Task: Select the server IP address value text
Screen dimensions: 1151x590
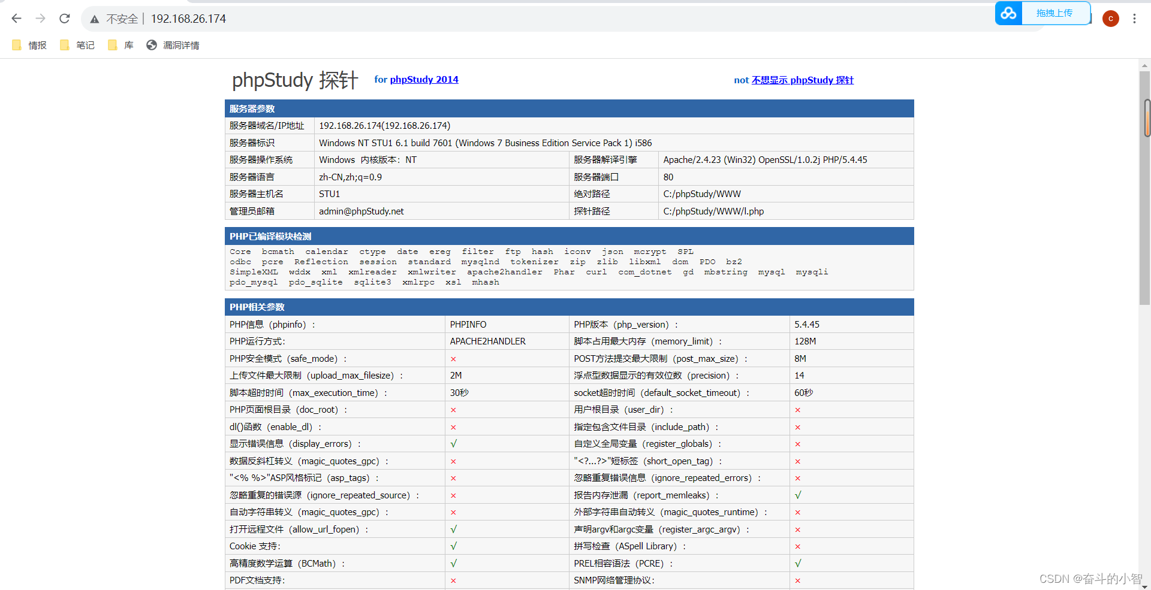Action: (x=384, y=126)
